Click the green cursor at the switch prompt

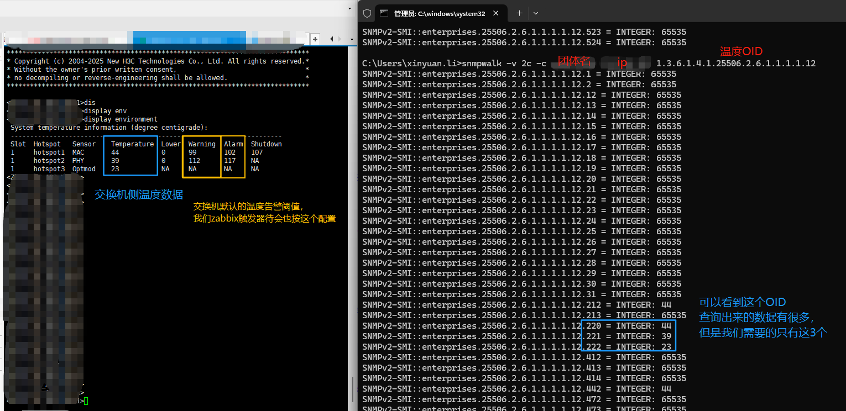[x=86, y=401]
